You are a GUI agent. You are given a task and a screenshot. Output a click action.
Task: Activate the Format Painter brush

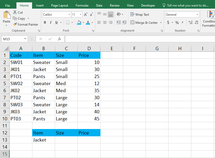click(x=15, y=24)
